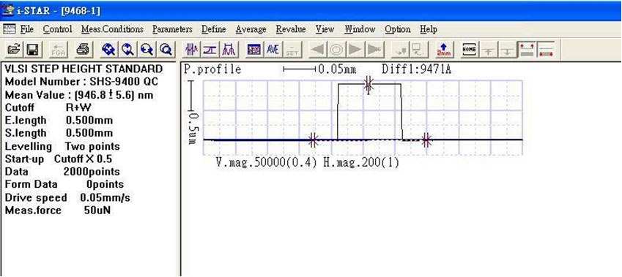
Task: Toggle the red-arrow level lines icon
Action: (527, 50)
